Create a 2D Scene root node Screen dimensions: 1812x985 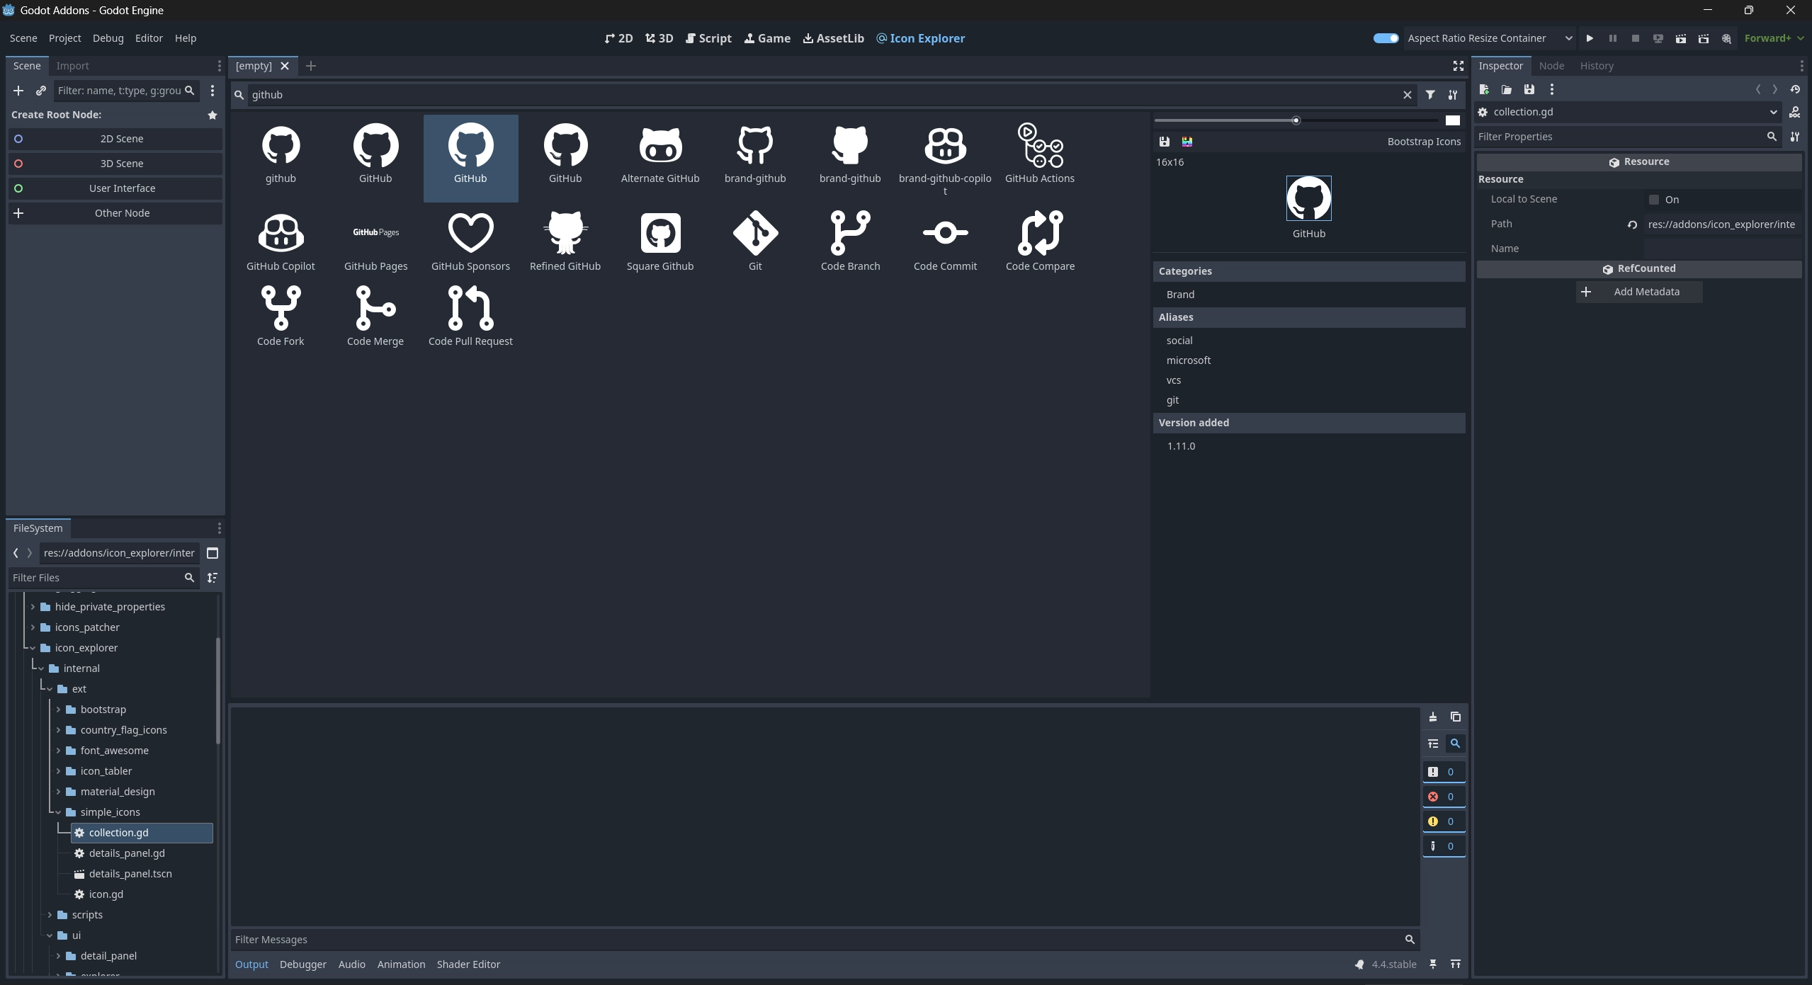coord(115,139)
